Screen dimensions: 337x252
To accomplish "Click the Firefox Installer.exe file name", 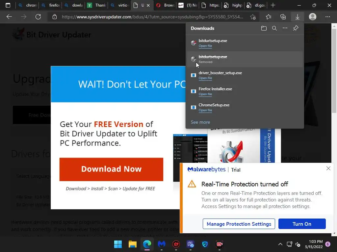I will [x=215, y=89].
